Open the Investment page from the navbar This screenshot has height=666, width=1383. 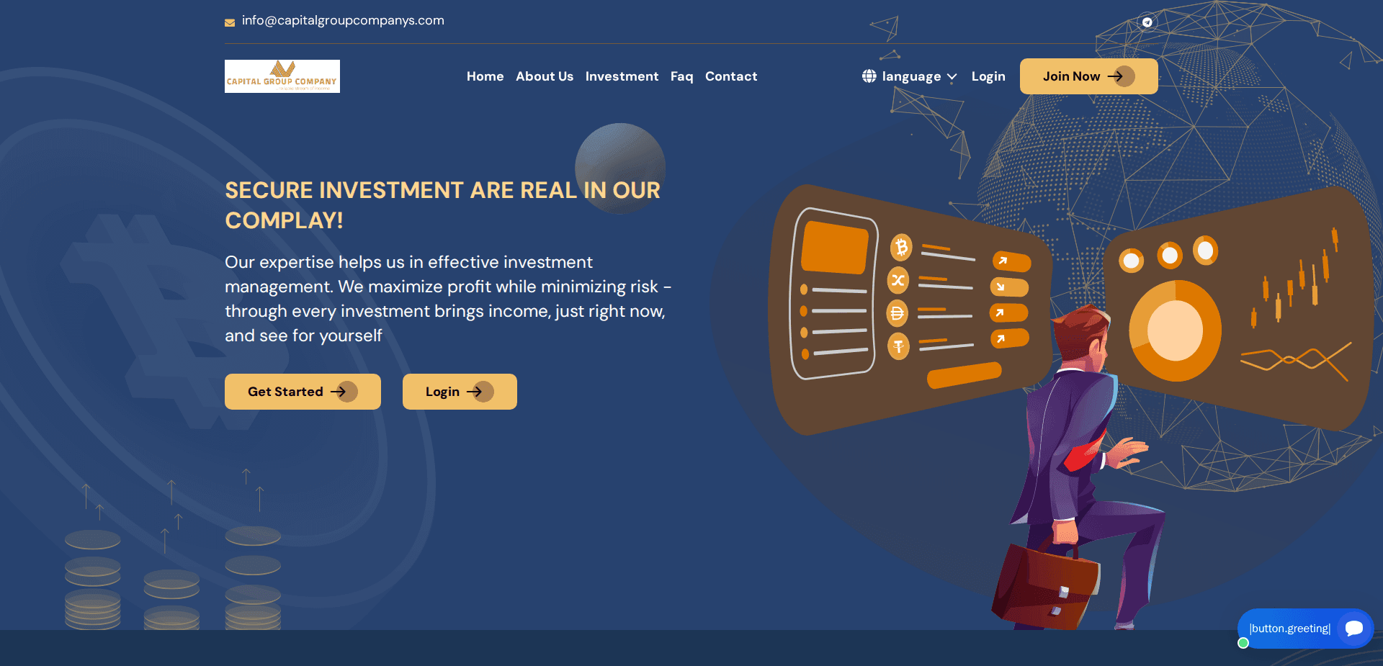[x=622, y=76]
